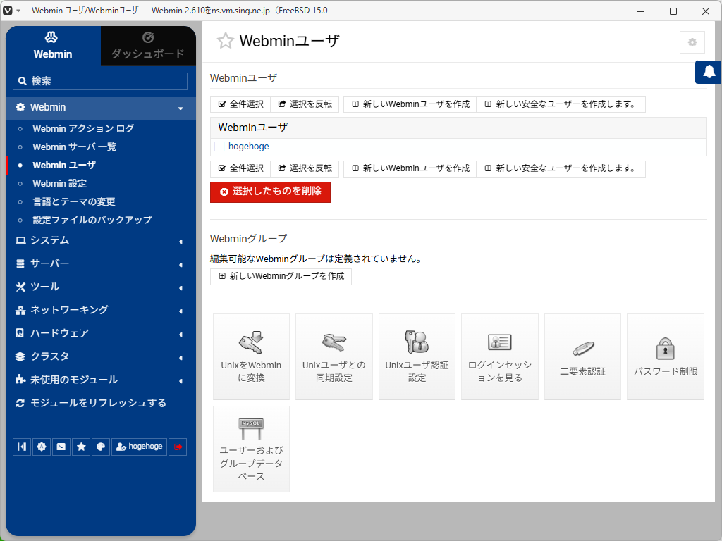The image size is (722, 541).
Task: Click モジュールをリフレッシュする
Action: 98,403
